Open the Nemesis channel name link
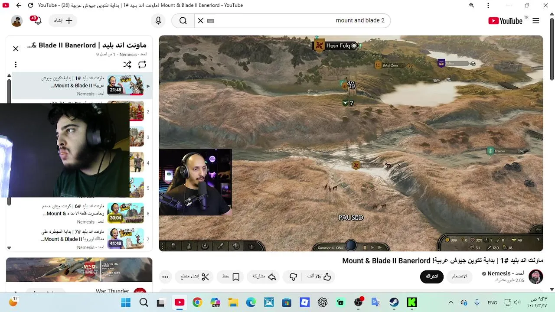Image resolution: width=555 pixels, height=312 pixels. 506,273
